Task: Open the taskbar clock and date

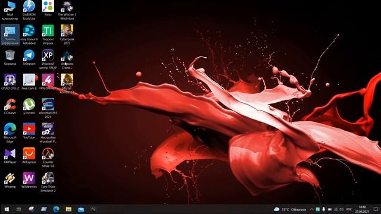Action: (362, 209)
